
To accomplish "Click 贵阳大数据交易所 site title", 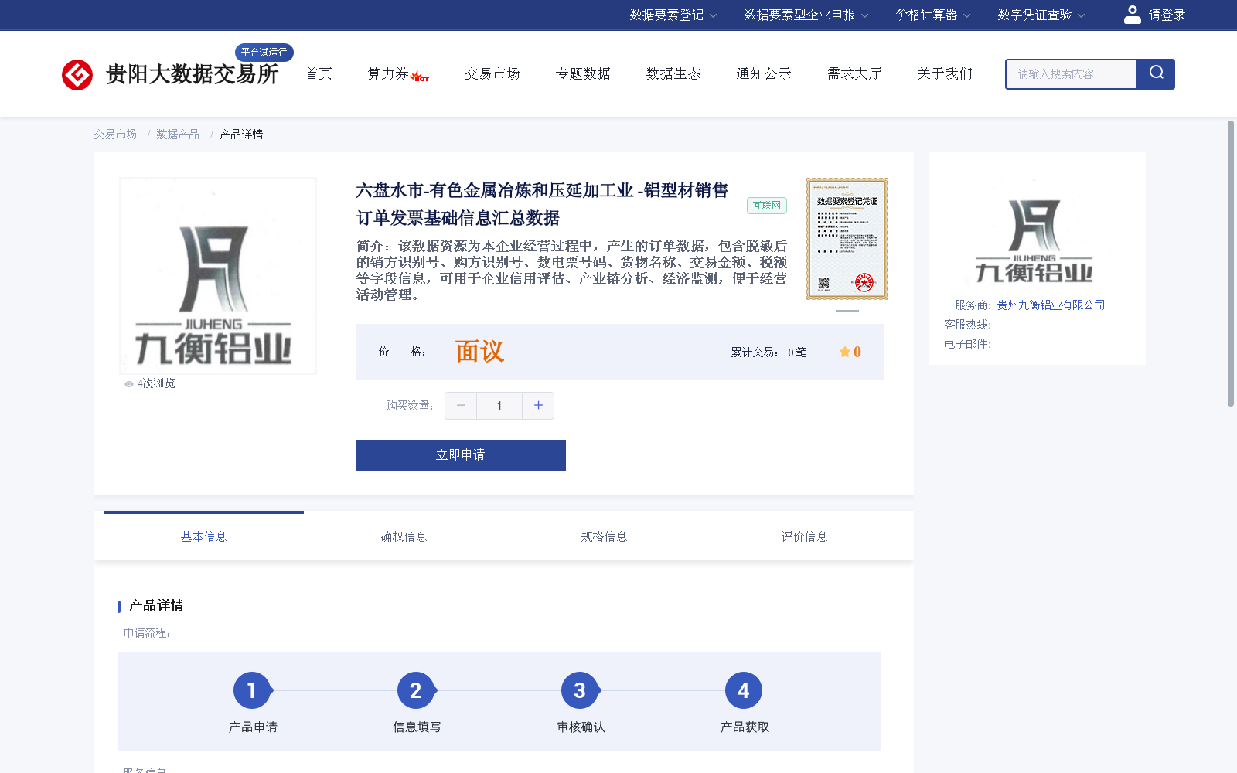I will coord(192,74).
